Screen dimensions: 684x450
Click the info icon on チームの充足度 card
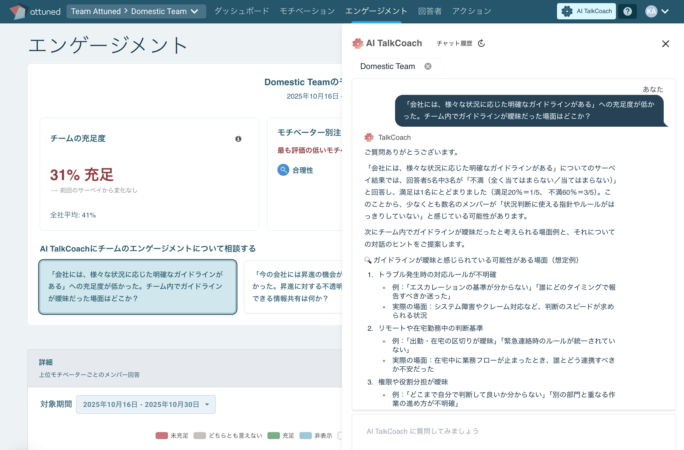[x=238, y=139]
